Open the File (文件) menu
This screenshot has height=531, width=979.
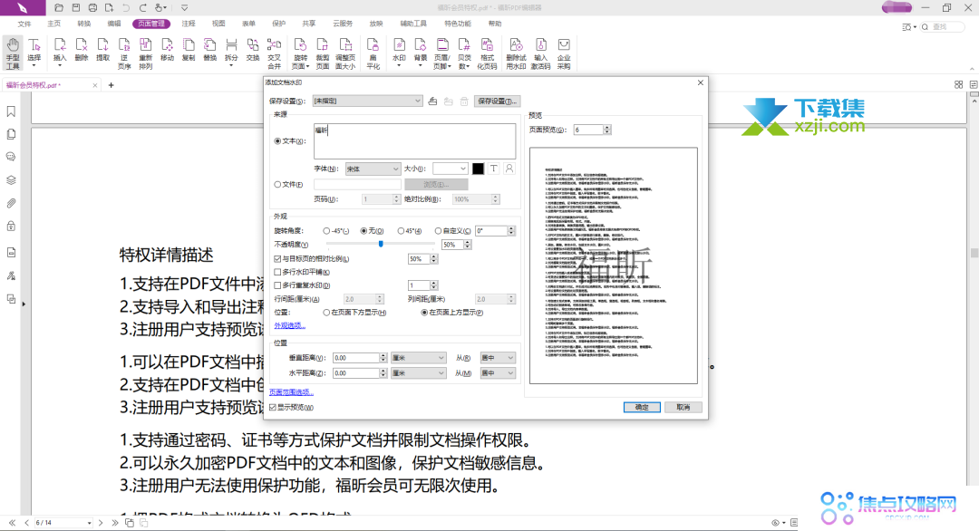click(x=24, y=24)
